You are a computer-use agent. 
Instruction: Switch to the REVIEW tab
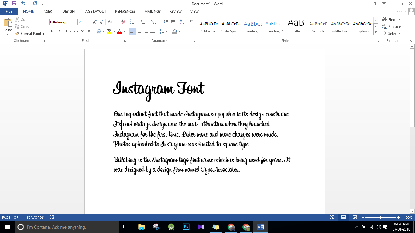(x=176, y=11)
